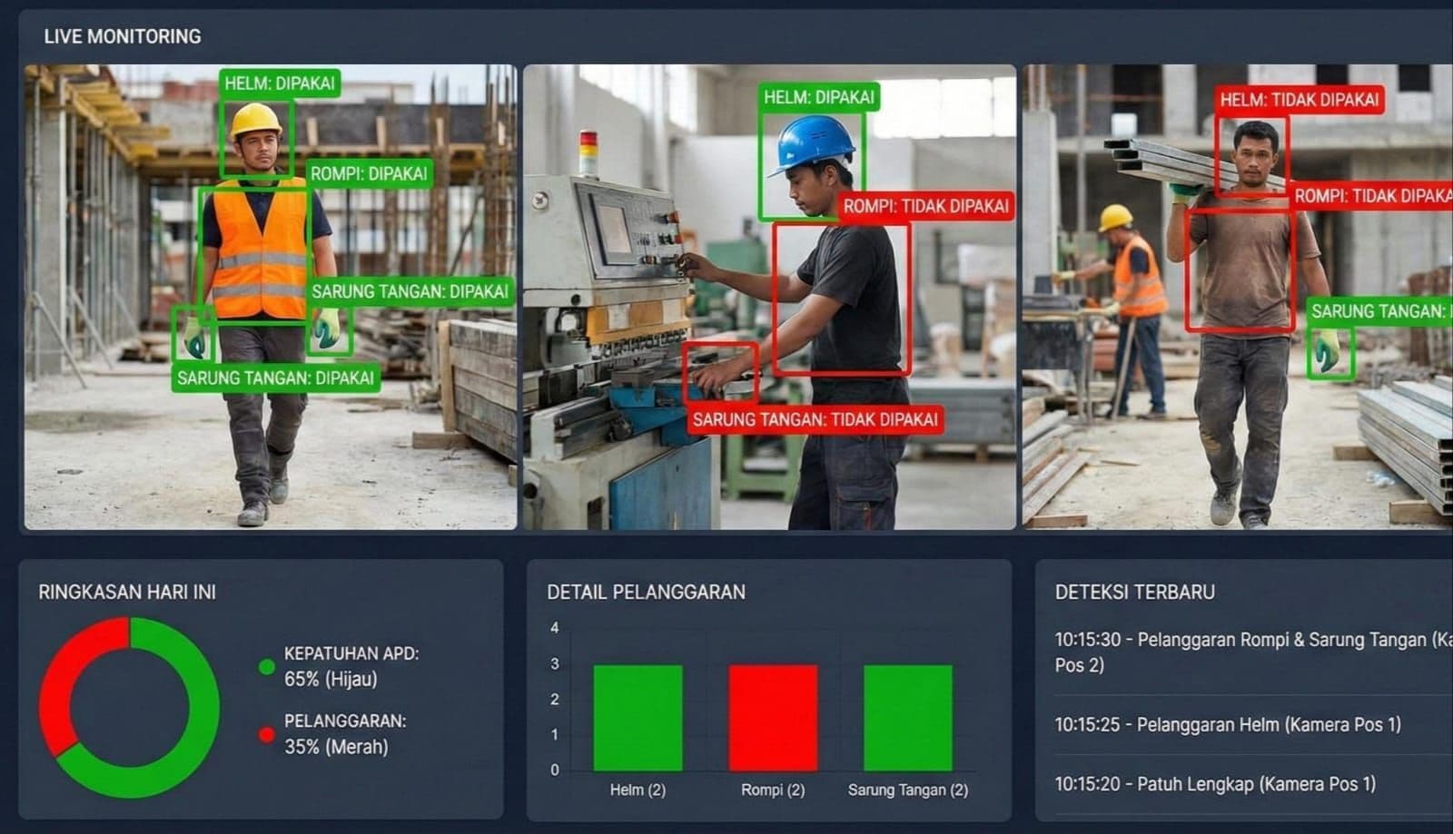
Task: Open the third camera feed with the worker carrying beams
Action: pyautogui.click(x=1237, y=297)
